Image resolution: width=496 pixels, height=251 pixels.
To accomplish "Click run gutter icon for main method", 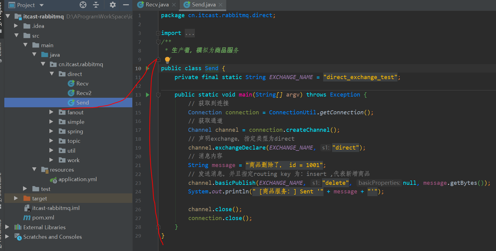I will click(147, 95).
